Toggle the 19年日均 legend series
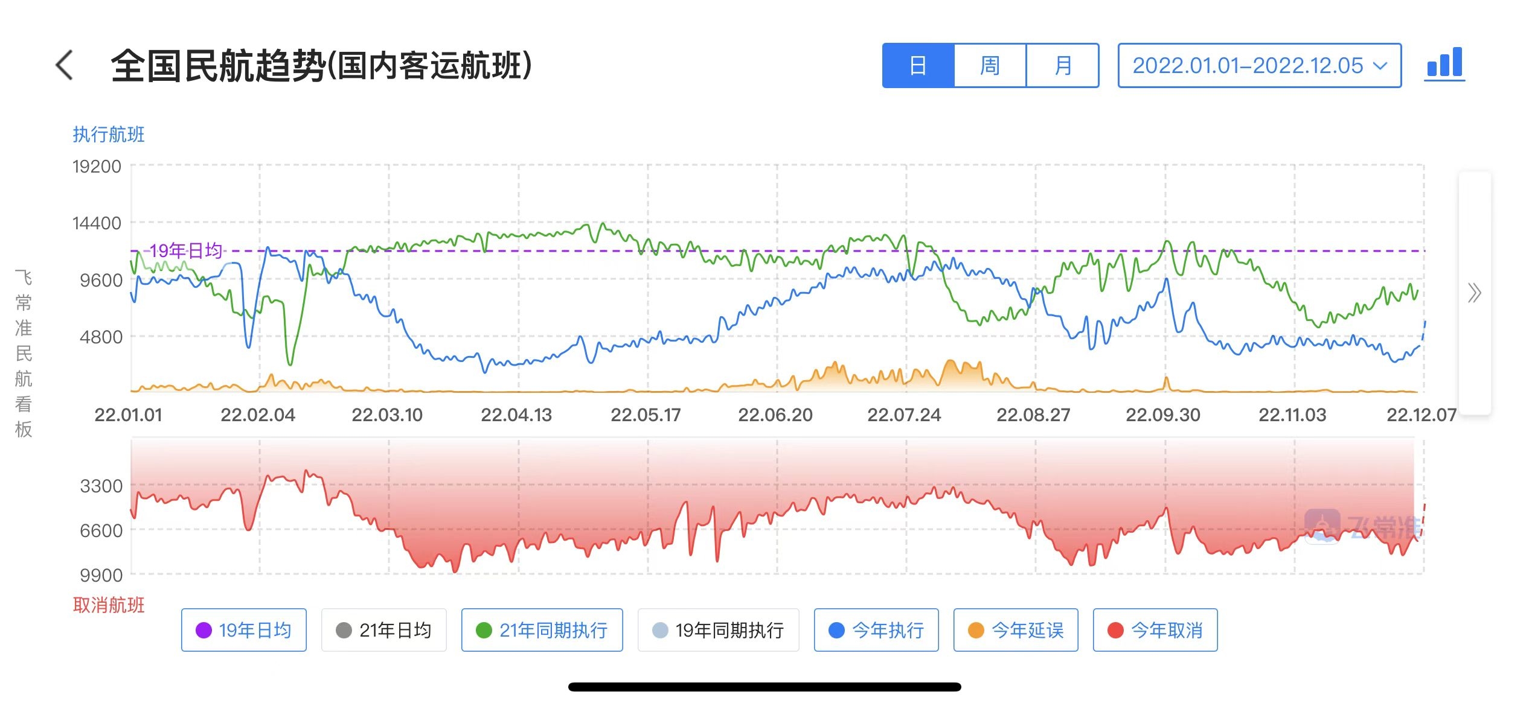 click(x=244, y=630)
